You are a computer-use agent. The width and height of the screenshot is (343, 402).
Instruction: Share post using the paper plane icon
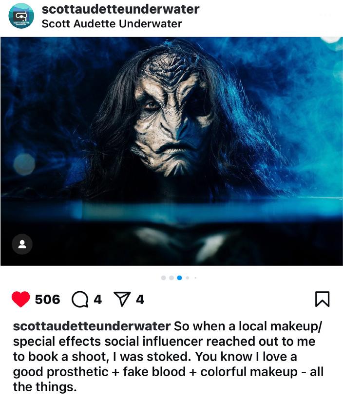click(122, 299)
